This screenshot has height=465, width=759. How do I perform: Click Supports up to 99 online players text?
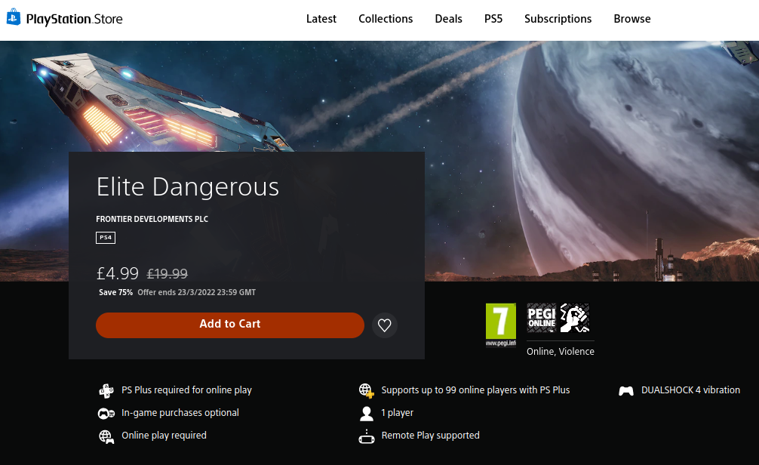coord(475,390)
